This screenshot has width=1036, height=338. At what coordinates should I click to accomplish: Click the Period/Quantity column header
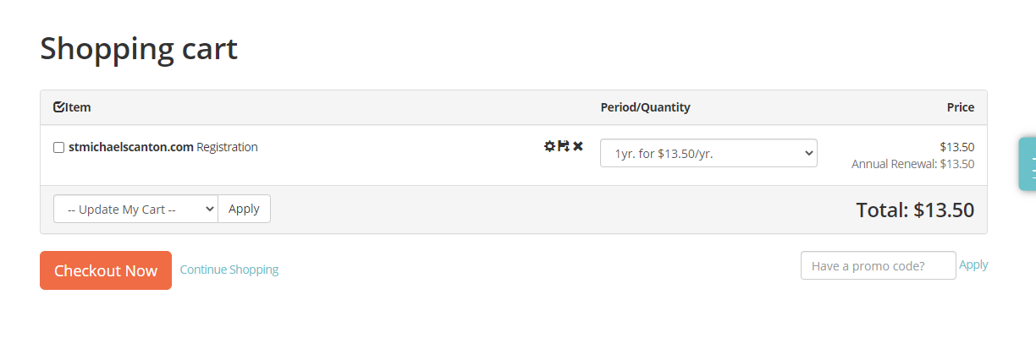[645, 107]
